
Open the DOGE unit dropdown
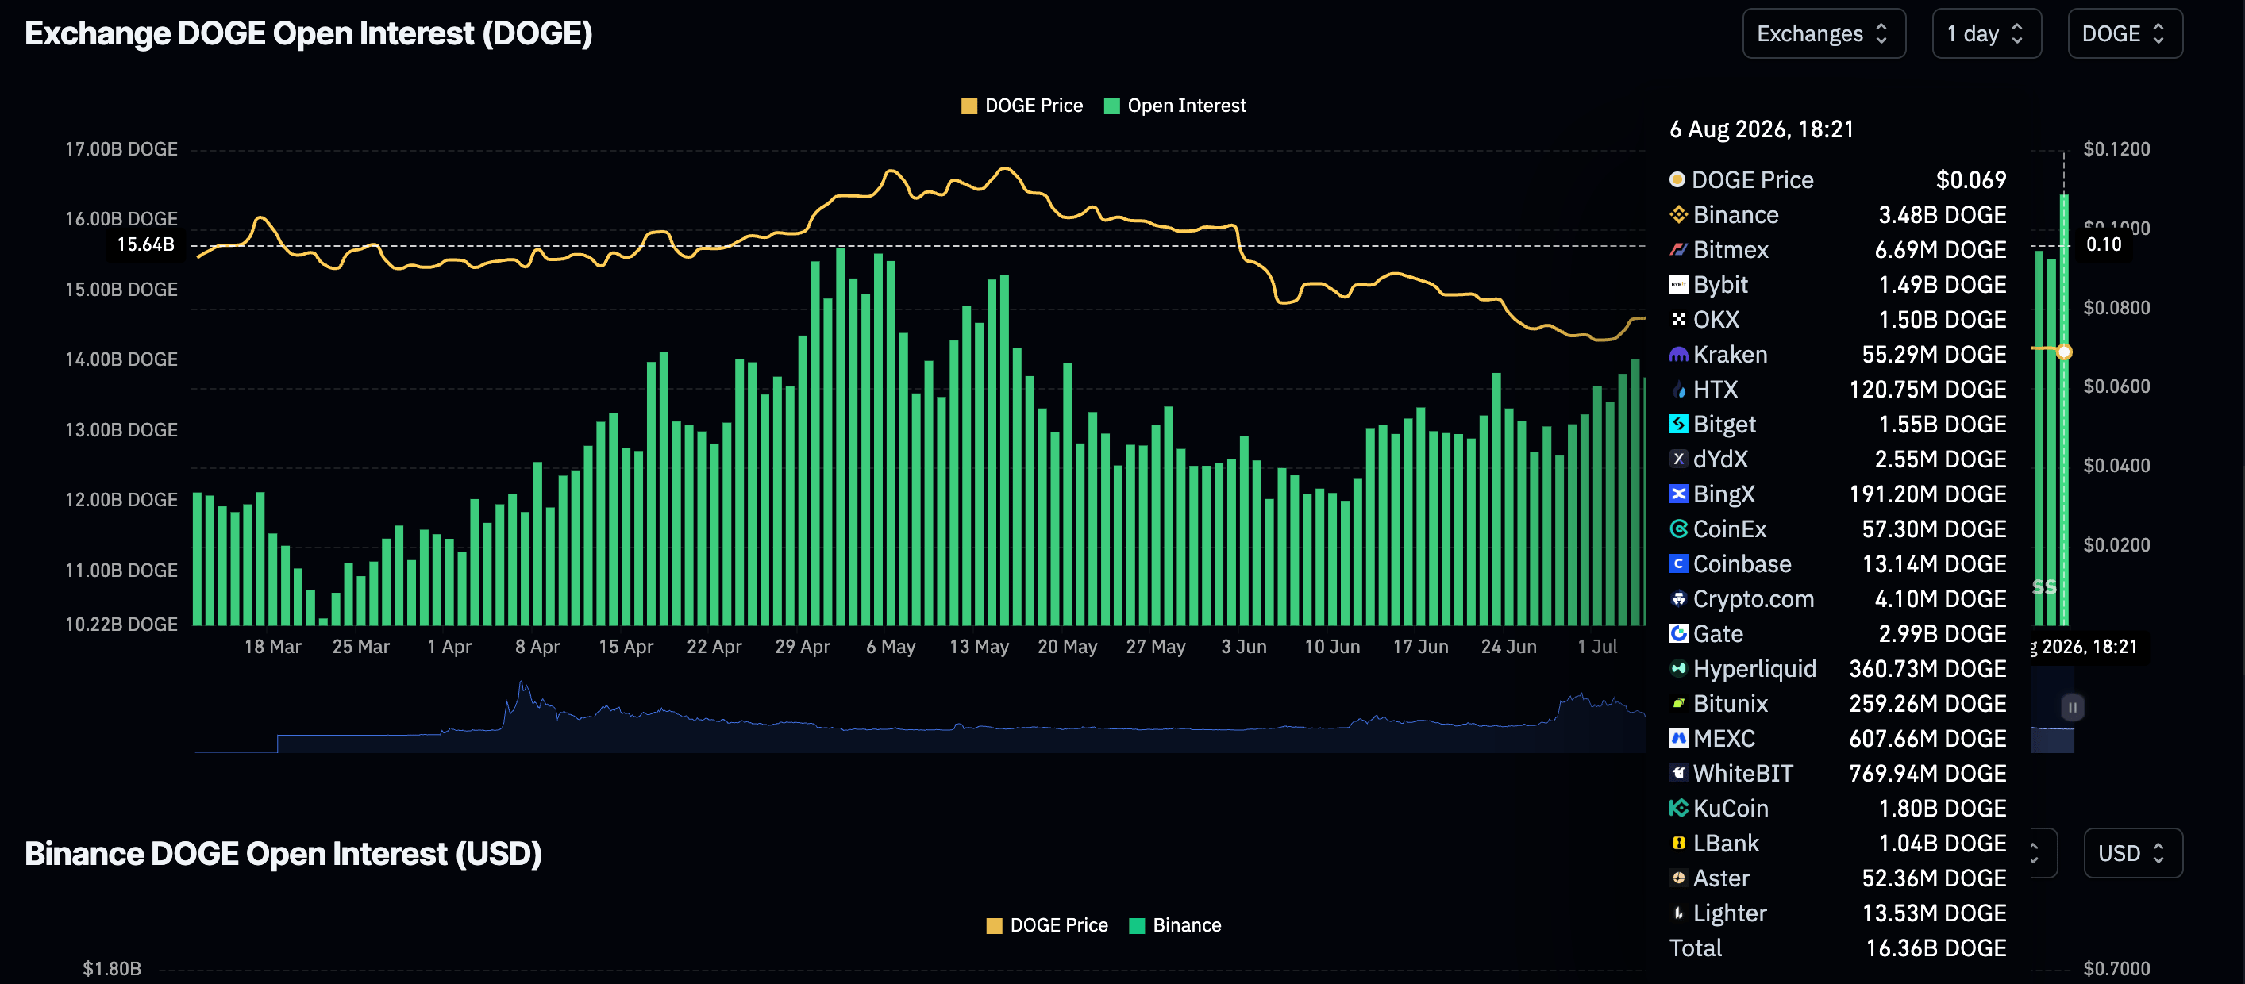pyautogui.click(x=2124, y=34)
